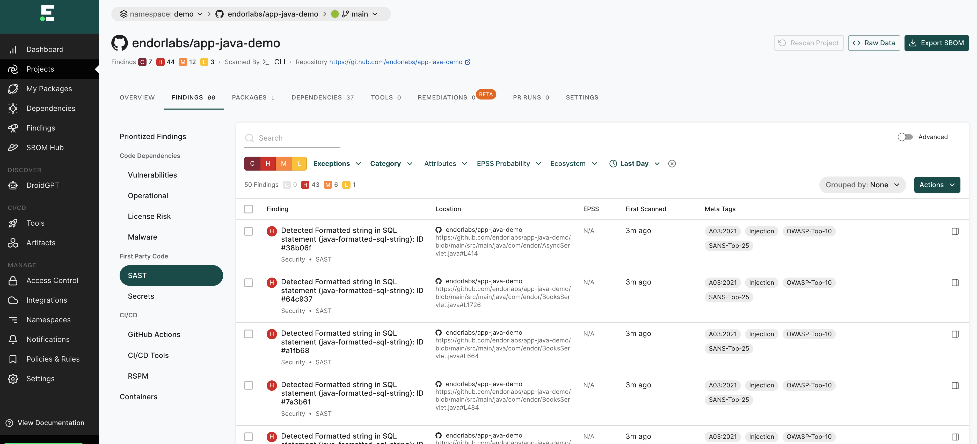The image size is (977, 444).
Task: Clear the Last Day filter with the X icon
Action: [x=672, y=164]
